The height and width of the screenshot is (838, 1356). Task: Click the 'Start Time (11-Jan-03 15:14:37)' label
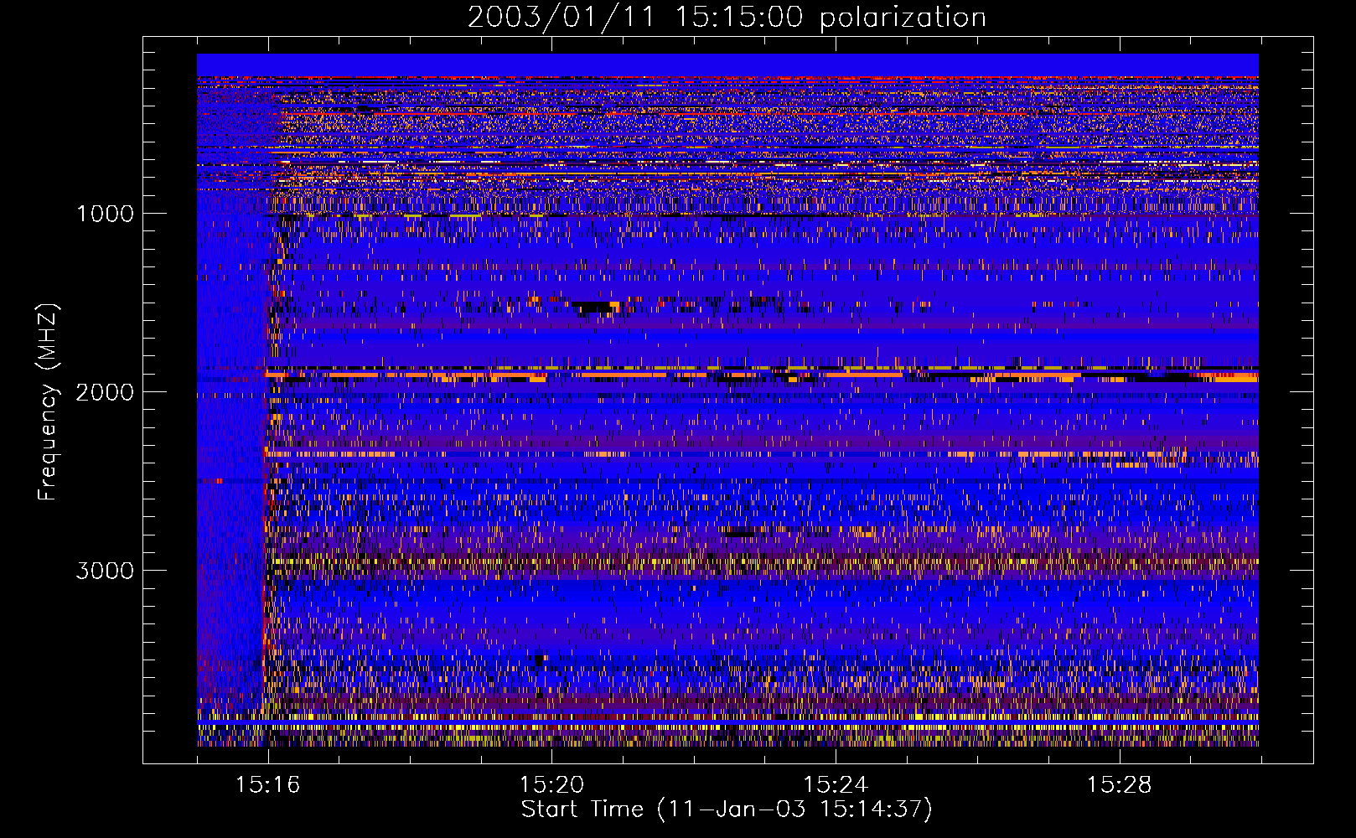(727, 810)
